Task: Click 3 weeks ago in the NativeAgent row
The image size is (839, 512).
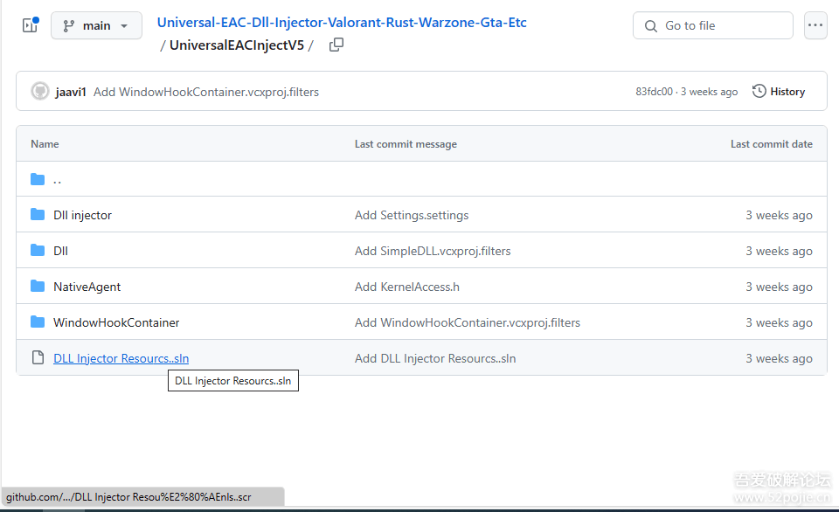Action: pyautogui.click(x=779, y=287)
